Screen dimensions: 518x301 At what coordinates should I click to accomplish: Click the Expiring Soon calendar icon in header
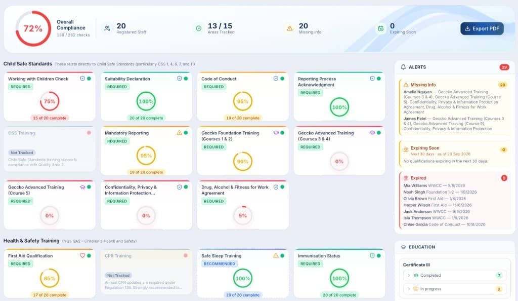coord(381,28)
